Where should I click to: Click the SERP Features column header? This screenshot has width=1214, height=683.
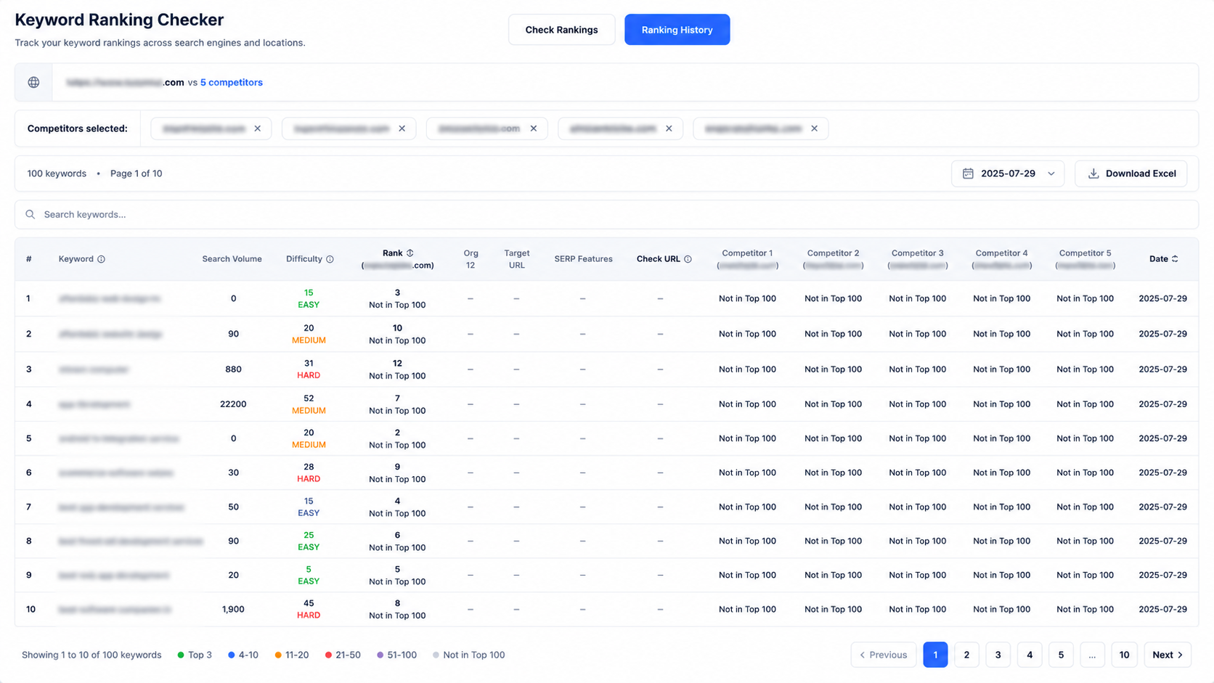[584, 259]
